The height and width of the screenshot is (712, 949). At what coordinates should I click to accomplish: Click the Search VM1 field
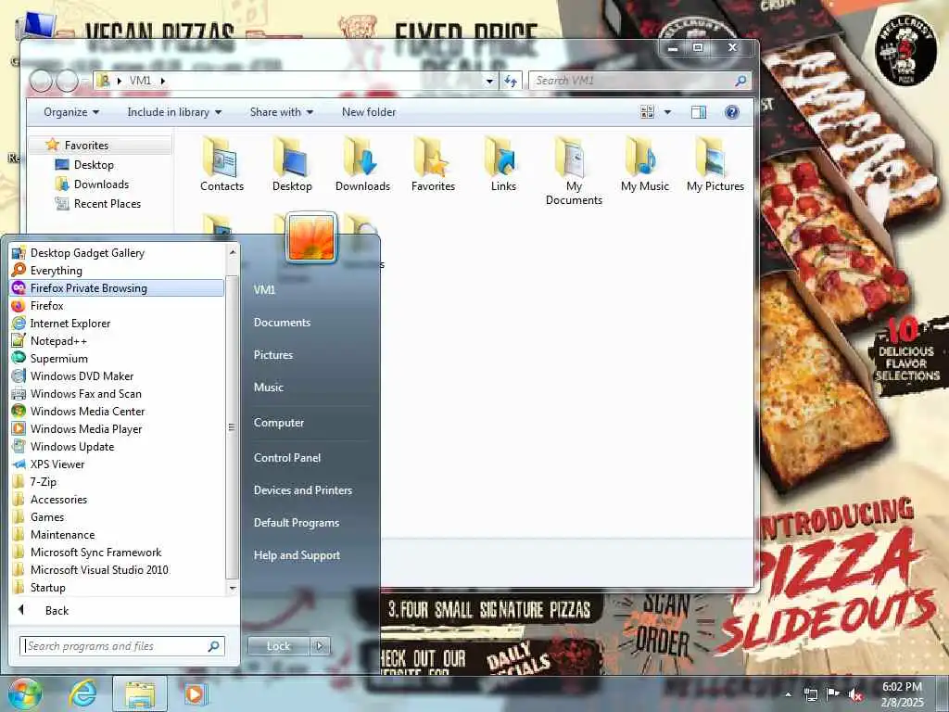pyautogui.click(x=640, y=81)
